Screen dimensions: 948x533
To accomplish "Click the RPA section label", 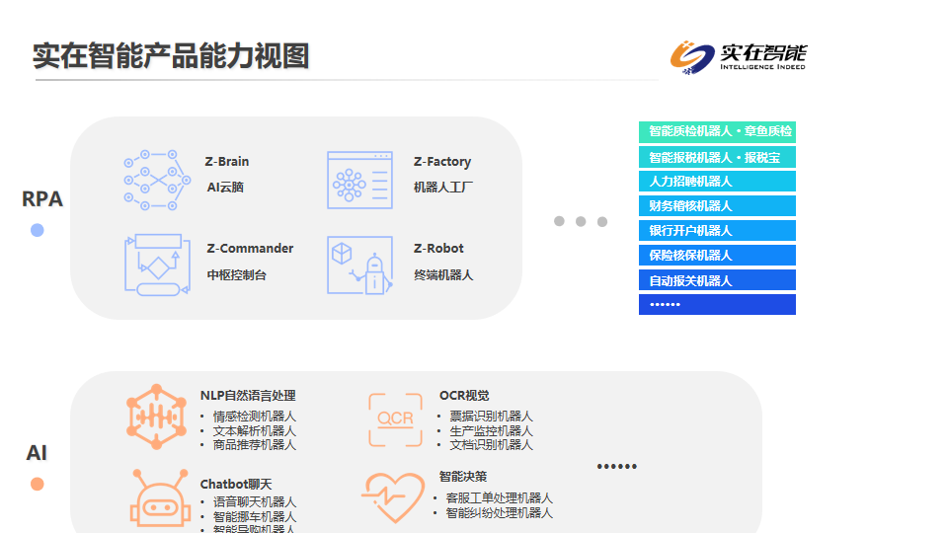I will [42, 198].
